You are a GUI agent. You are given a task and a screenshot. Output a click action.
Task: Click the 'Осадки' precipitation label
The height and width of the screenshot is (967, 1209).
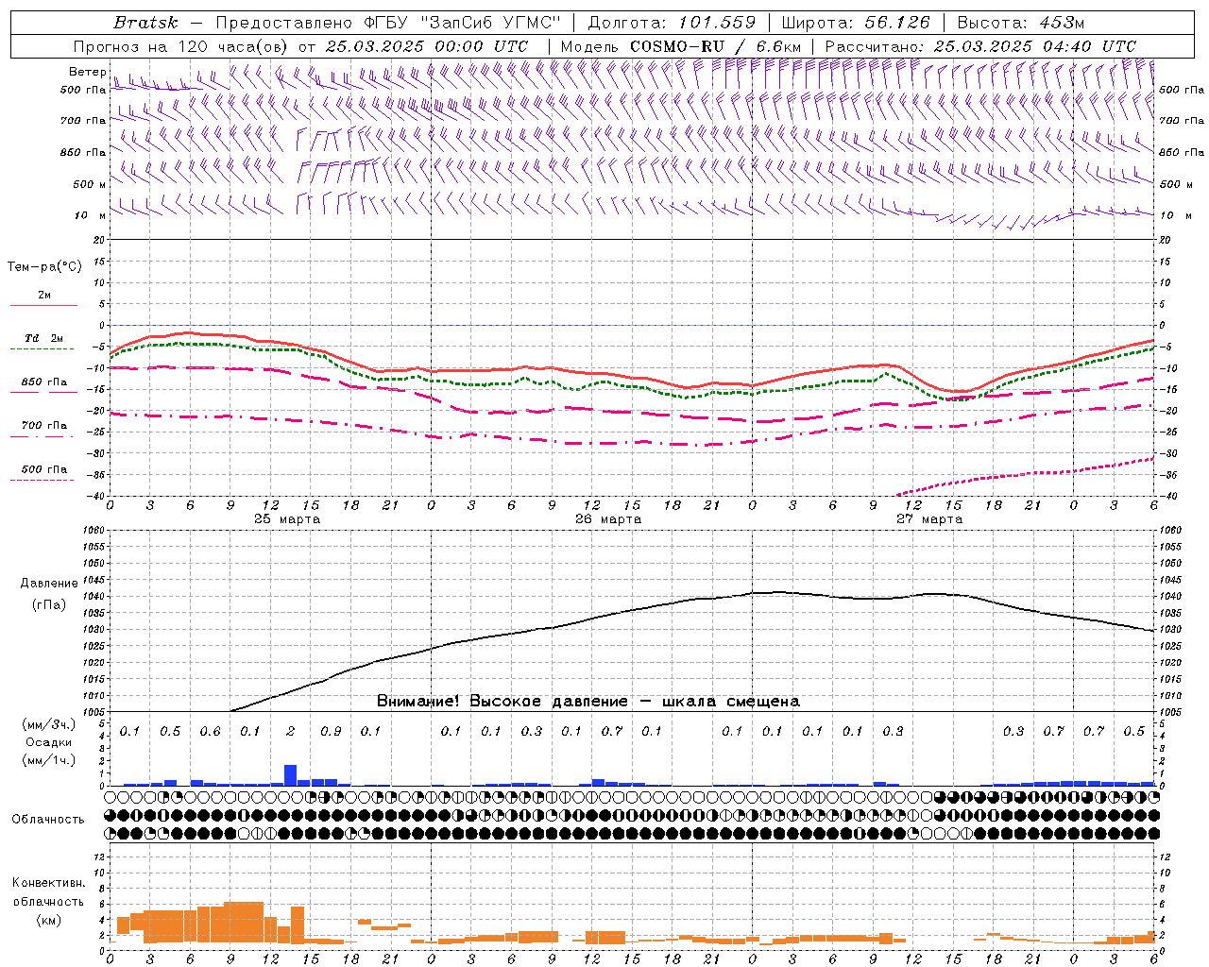pos(49,742)
